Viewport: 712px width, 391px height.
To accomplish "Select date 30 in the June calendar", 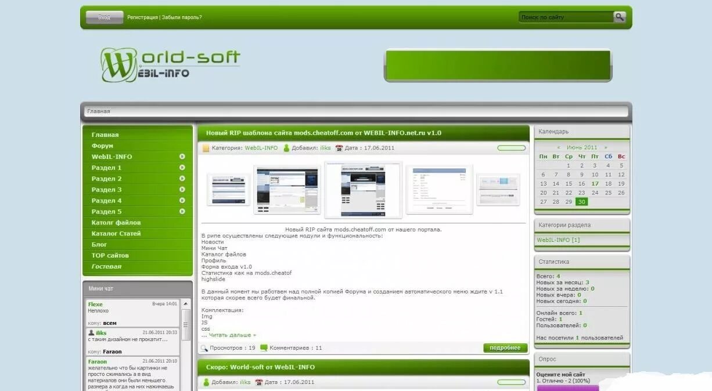I will [x=581, y=201].
